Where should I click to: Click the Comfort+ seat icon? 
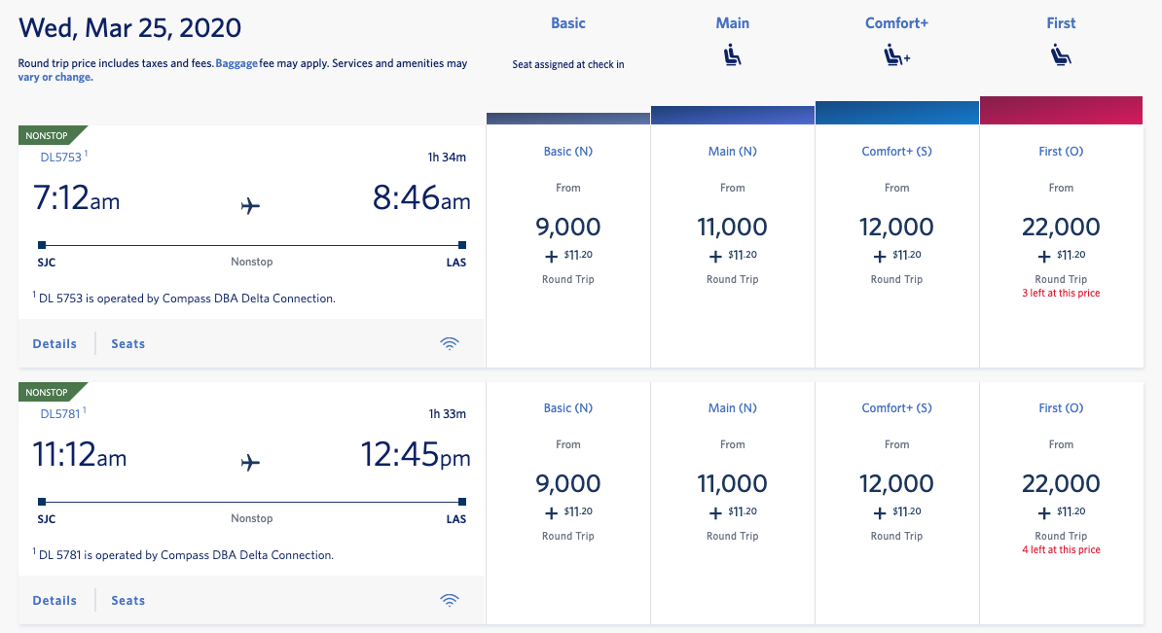coord(896,57)
